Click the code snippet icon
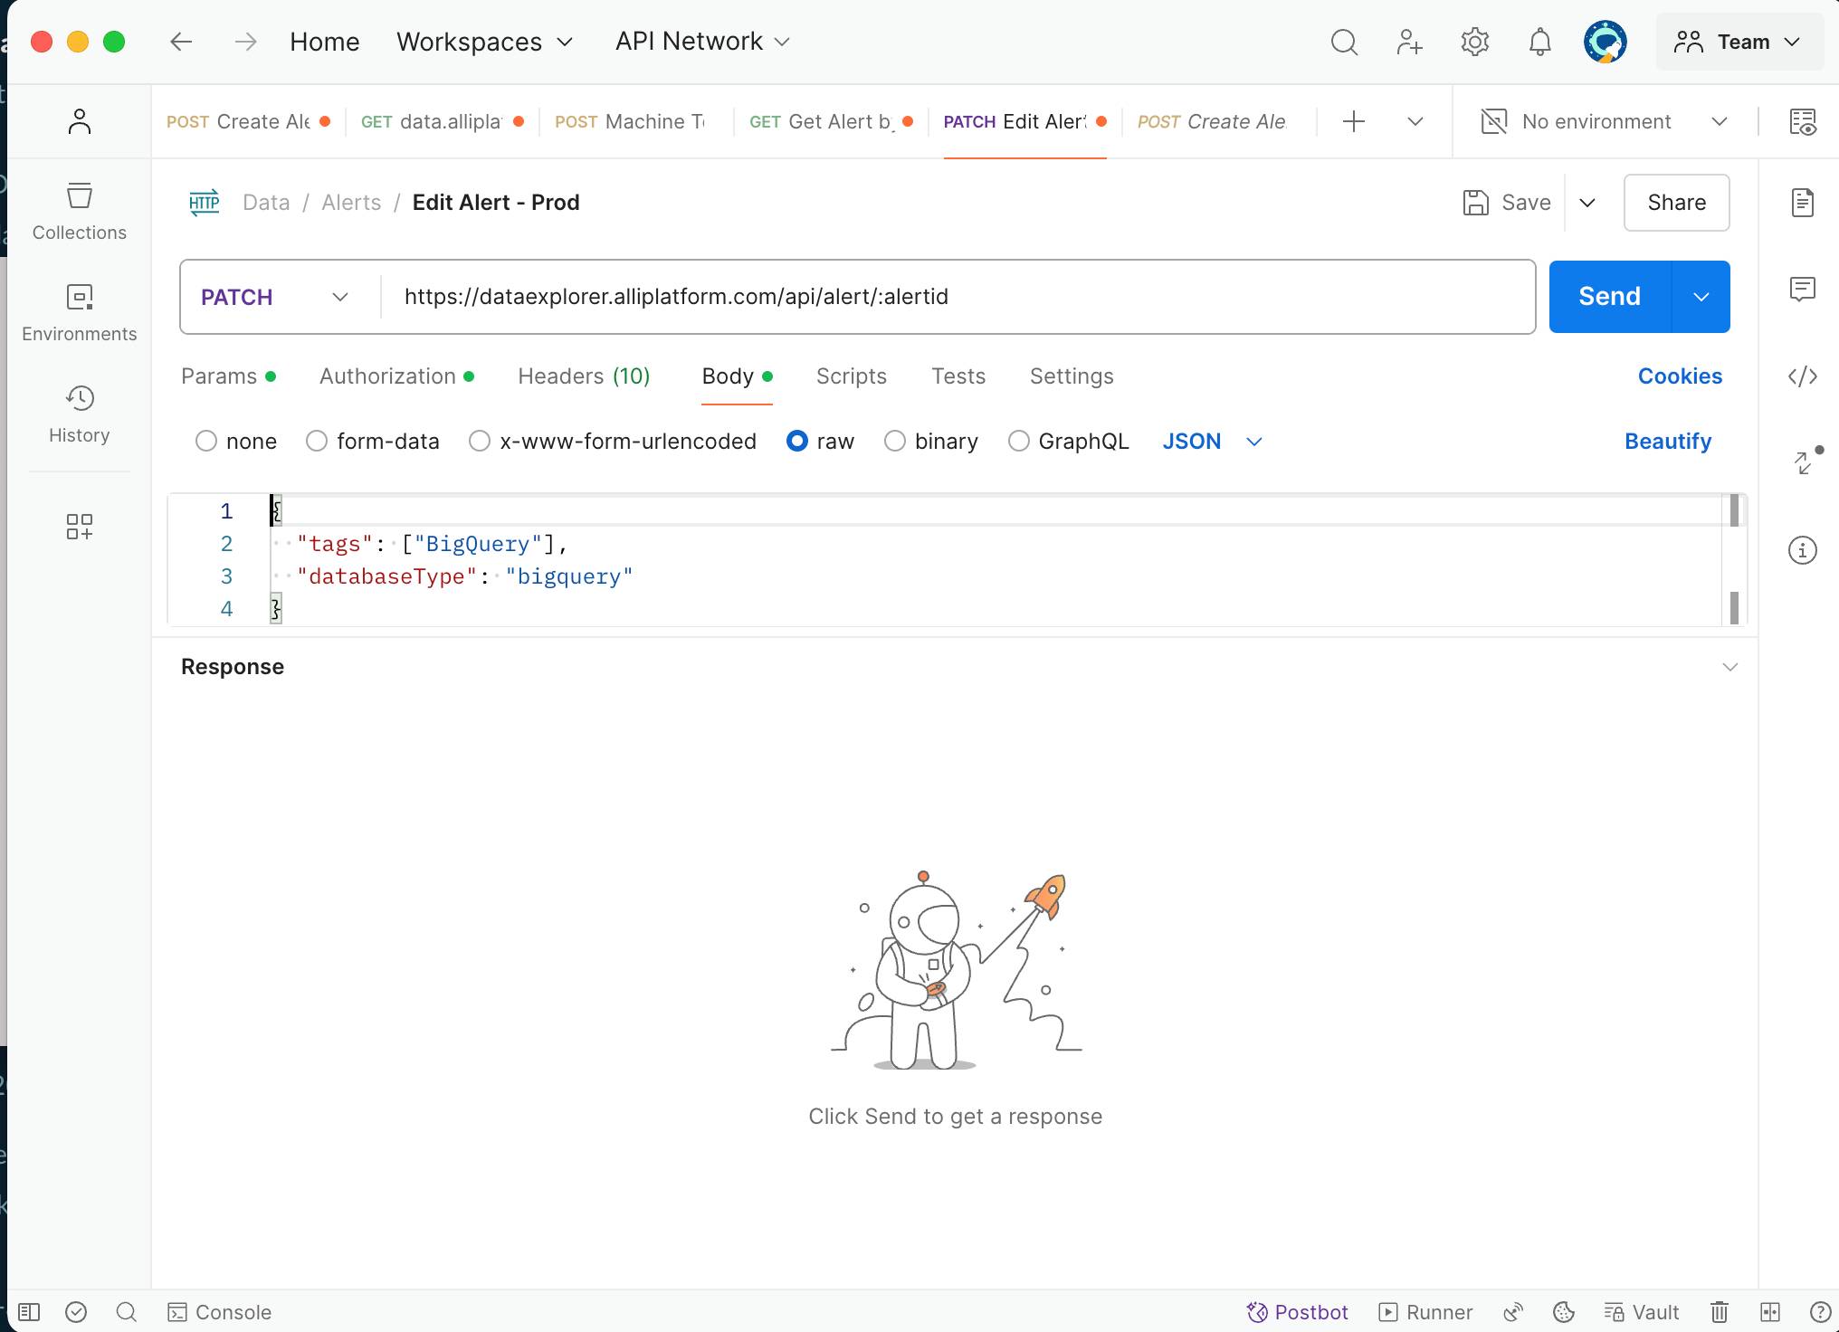This screenshot has width=1839, height=1332. tap(1802, 376)
